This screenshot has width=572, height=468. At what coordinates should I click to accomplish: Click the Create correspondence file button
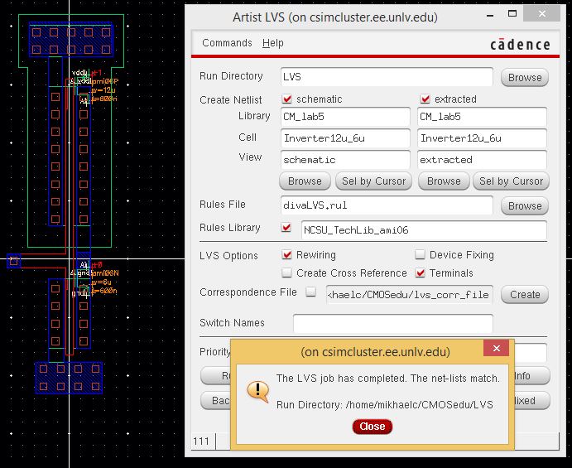(525, 294)
